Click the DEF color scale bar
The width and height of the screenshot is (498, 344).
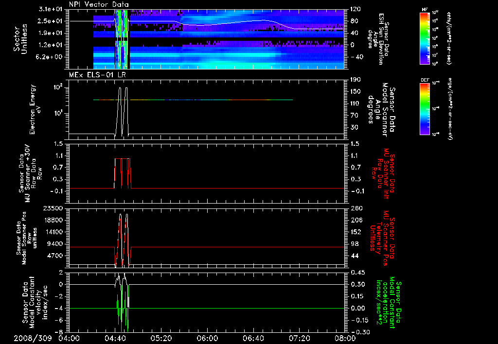pos(425,109)
